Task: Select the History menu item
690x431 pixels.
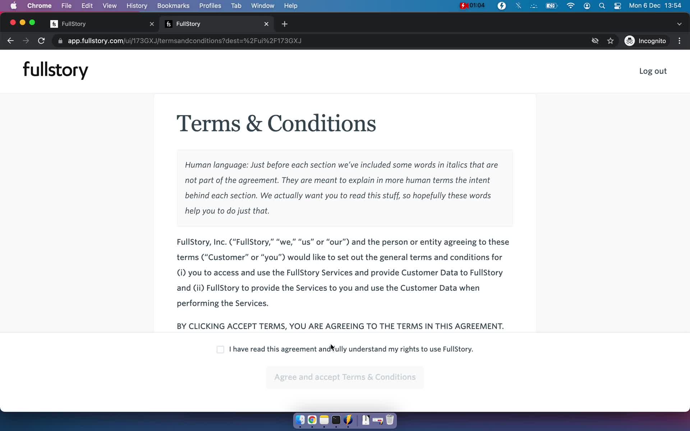Action: [x=137, y=5]
